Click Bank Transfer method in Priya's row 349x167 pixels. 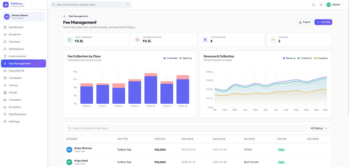tap(252, 162)
